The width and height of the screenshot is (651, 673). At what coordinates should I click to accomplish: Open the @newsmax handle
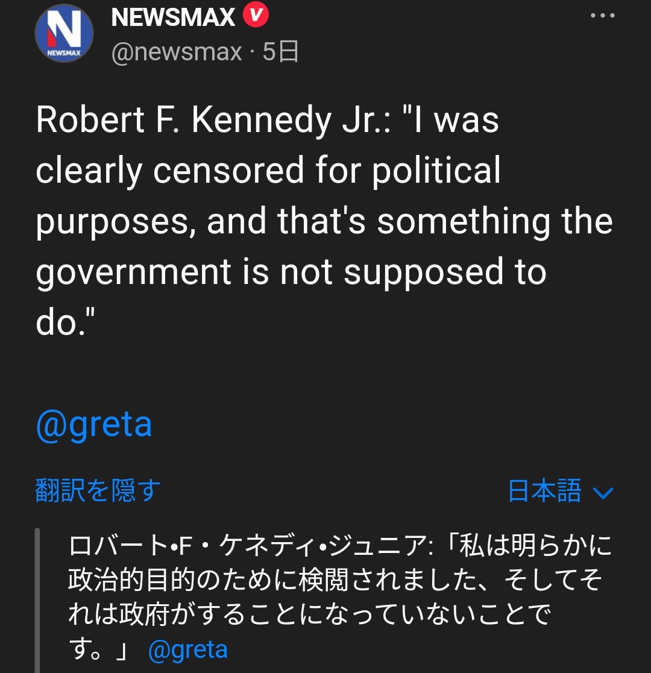(x=177, y=52)
